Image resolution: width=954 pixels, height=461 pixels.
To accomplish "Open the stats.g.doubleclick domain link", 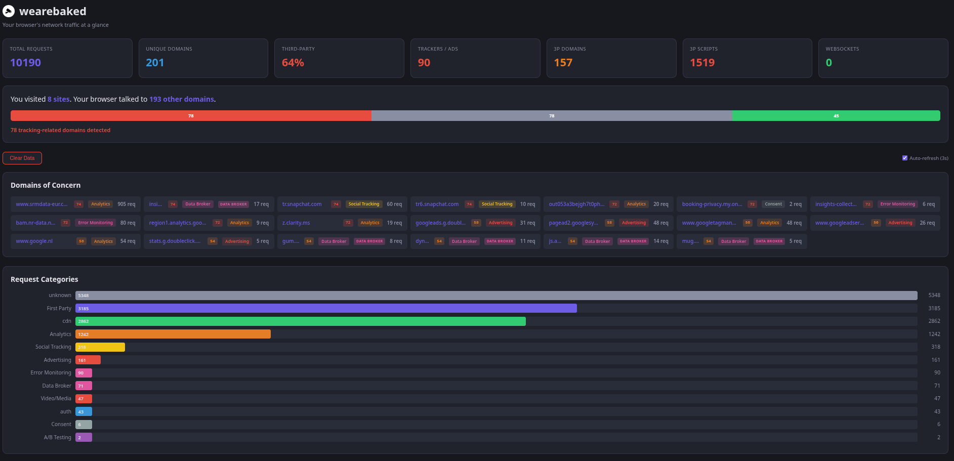I will point(175,241).
